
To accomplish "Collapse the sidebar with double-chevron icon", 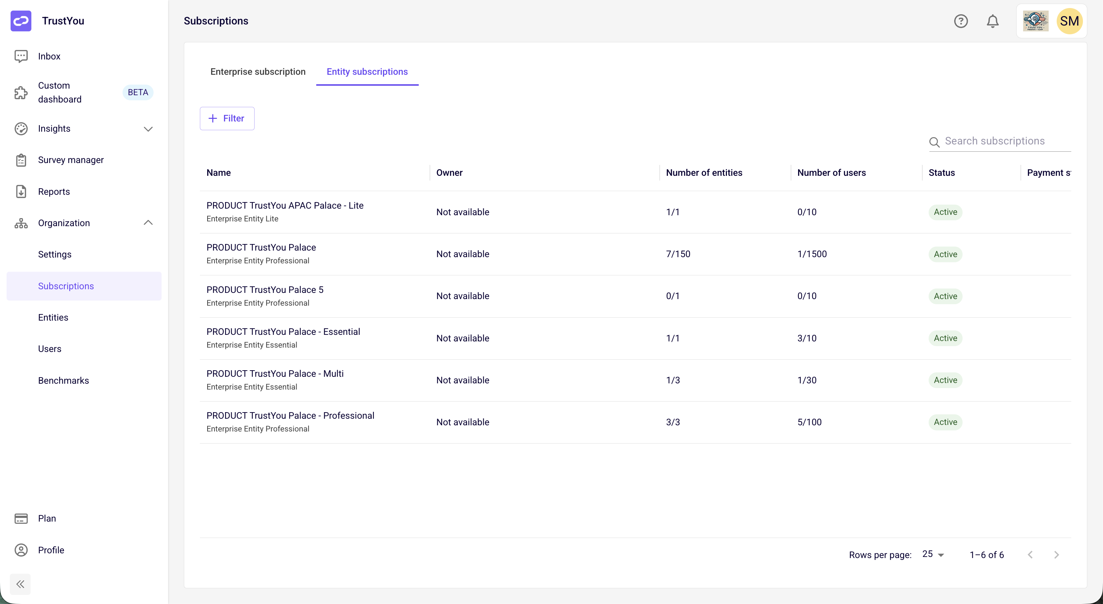I will pos(20,584).
